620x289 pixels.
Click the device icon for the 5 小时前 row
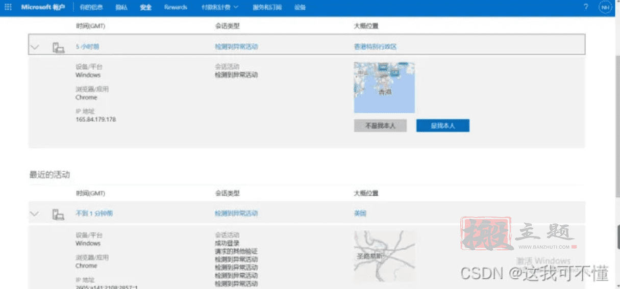58,47
